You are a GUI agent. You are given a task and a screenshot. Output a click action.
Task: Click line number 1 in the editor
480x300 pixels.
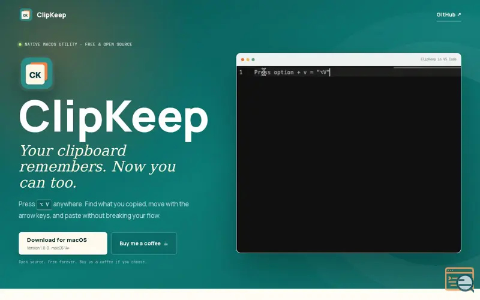[241, 72]
